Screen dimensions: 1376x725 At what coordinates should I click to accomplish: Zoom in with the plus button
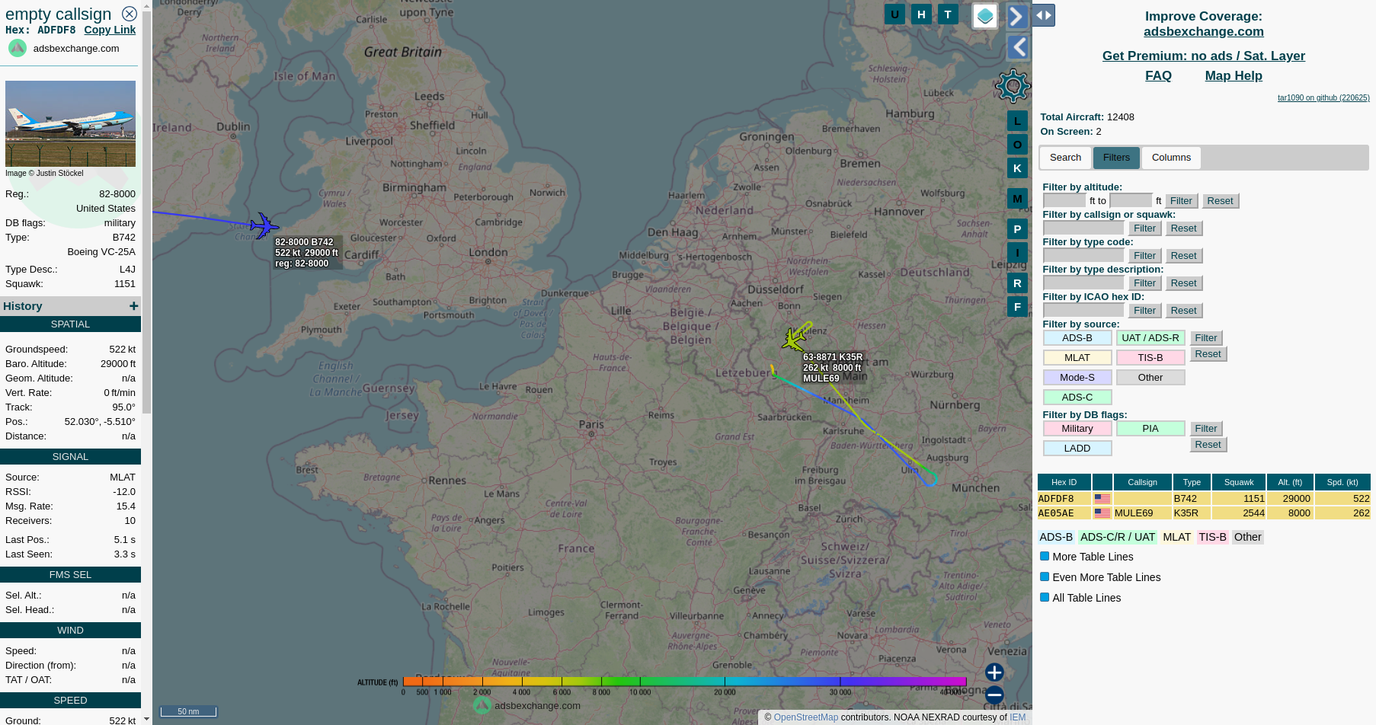[x=994, y=672]
